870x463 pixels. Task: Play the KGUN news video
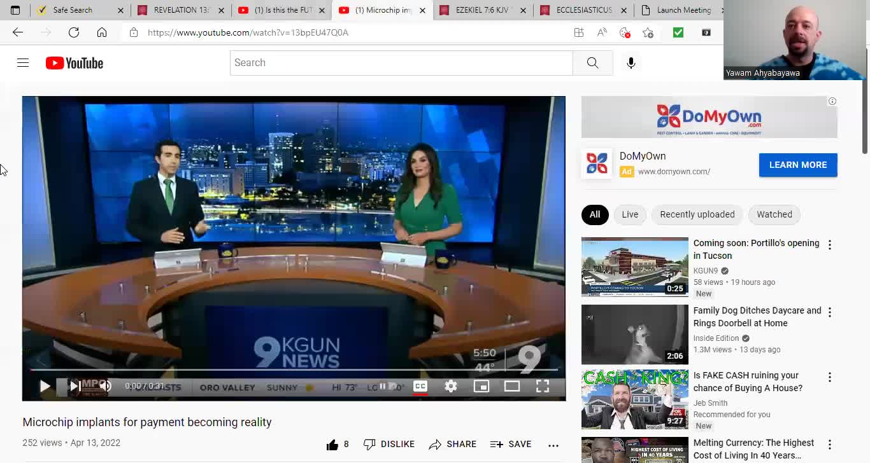coord(45,386)
